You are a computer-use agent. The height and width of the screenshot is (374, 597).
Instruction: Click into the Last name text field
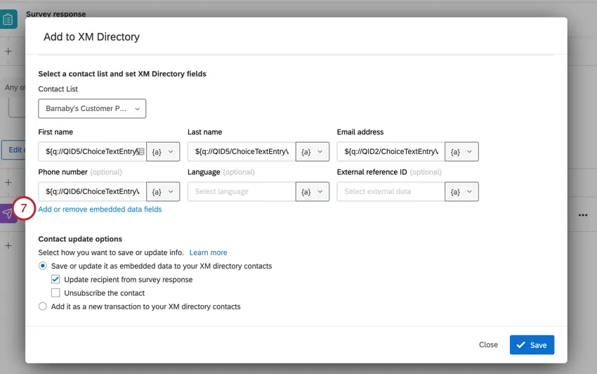[241, 152]
